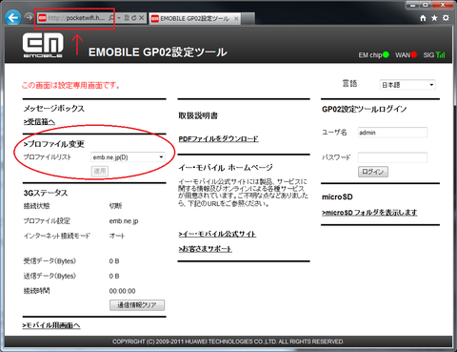Click the Huawei copyright footer text
This screenshot has height=352, width=457.
tap(228, 342)
